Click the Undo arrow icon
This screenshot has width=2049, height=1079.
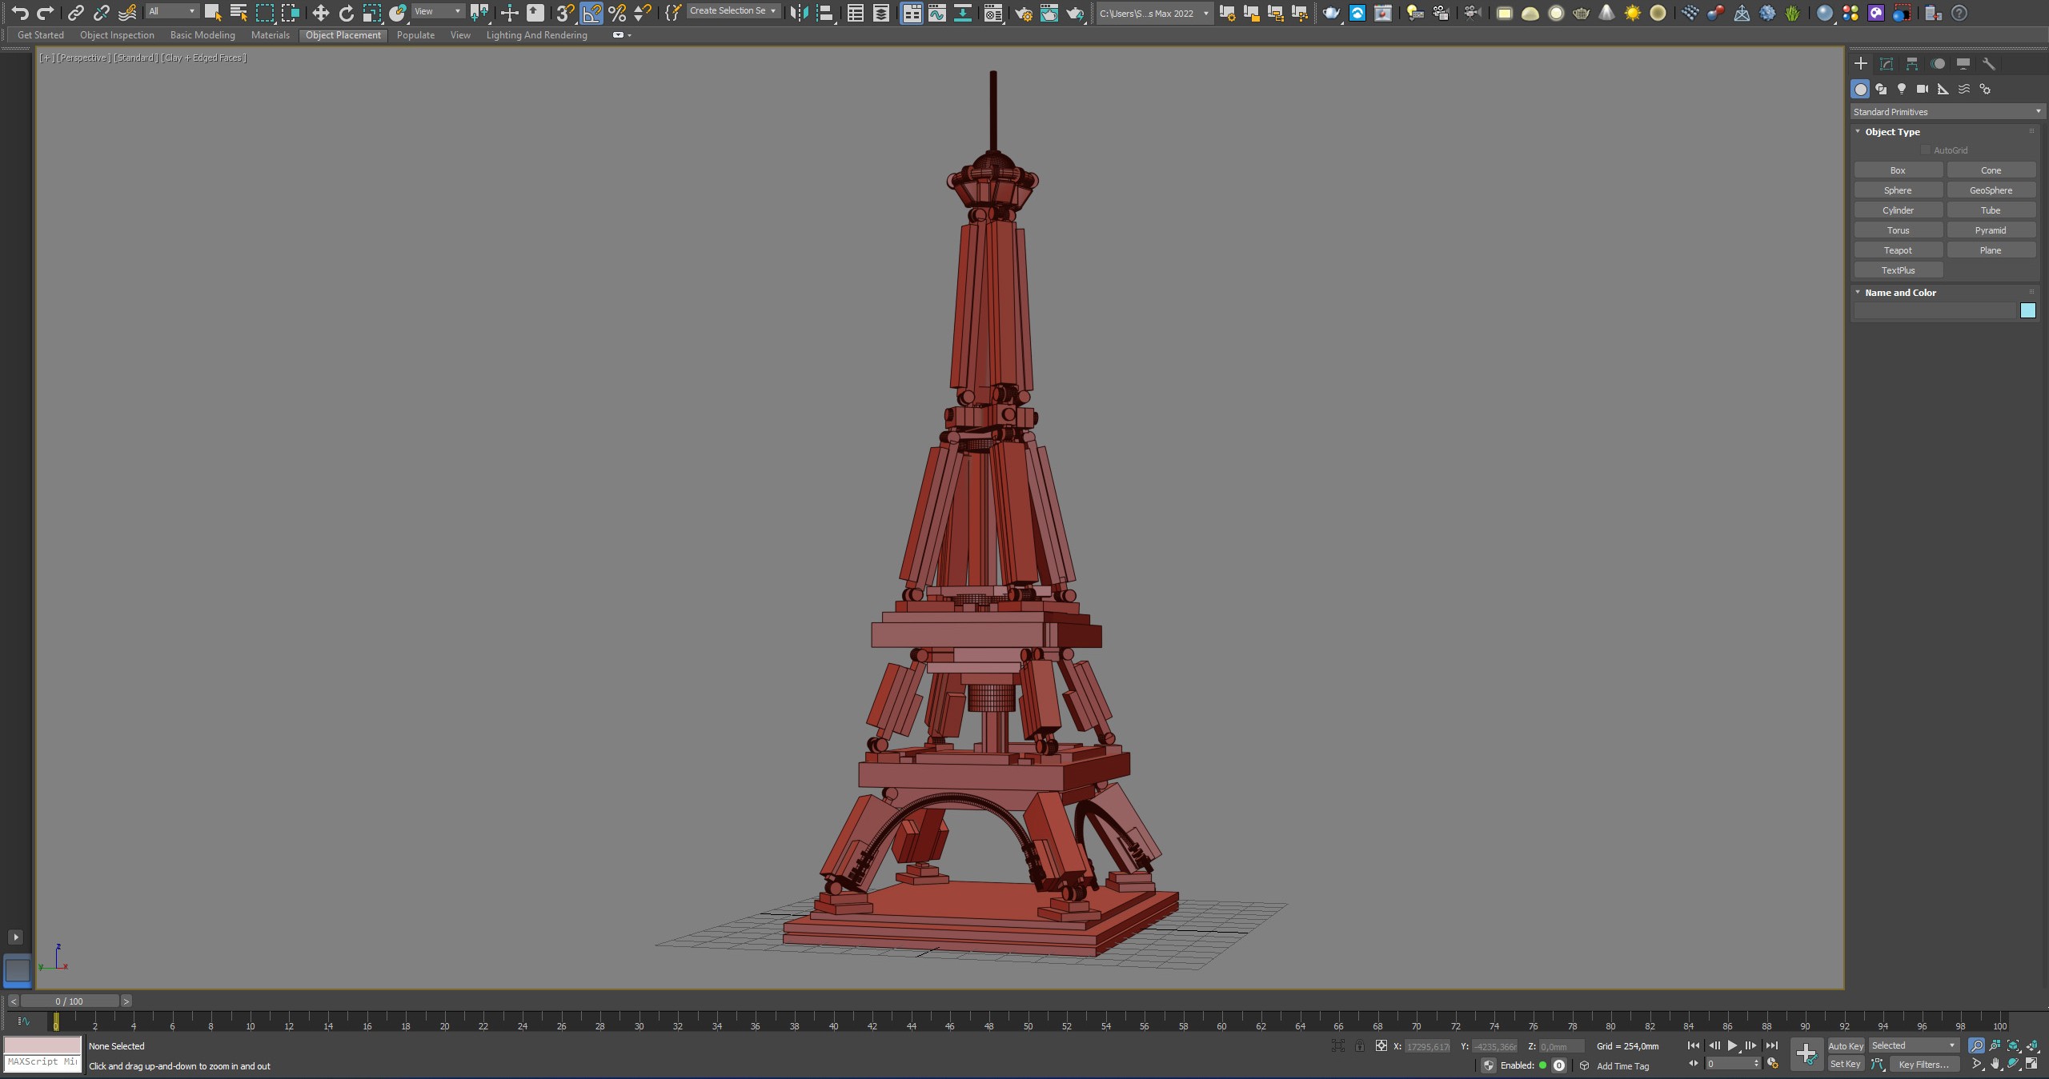pos(20,13)
